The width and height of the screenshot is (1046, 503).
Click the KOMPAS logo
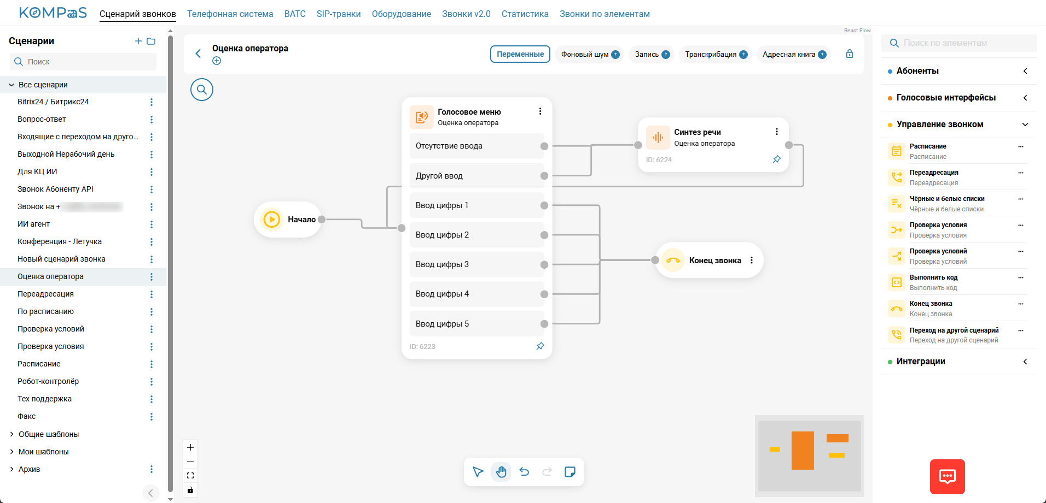coord(53,13)
